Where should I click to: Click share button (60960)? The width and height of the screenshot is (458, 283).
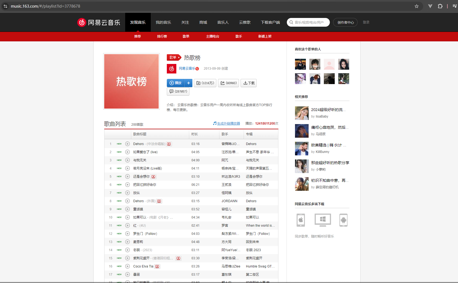pyautogui.click(x=228, y=83)
